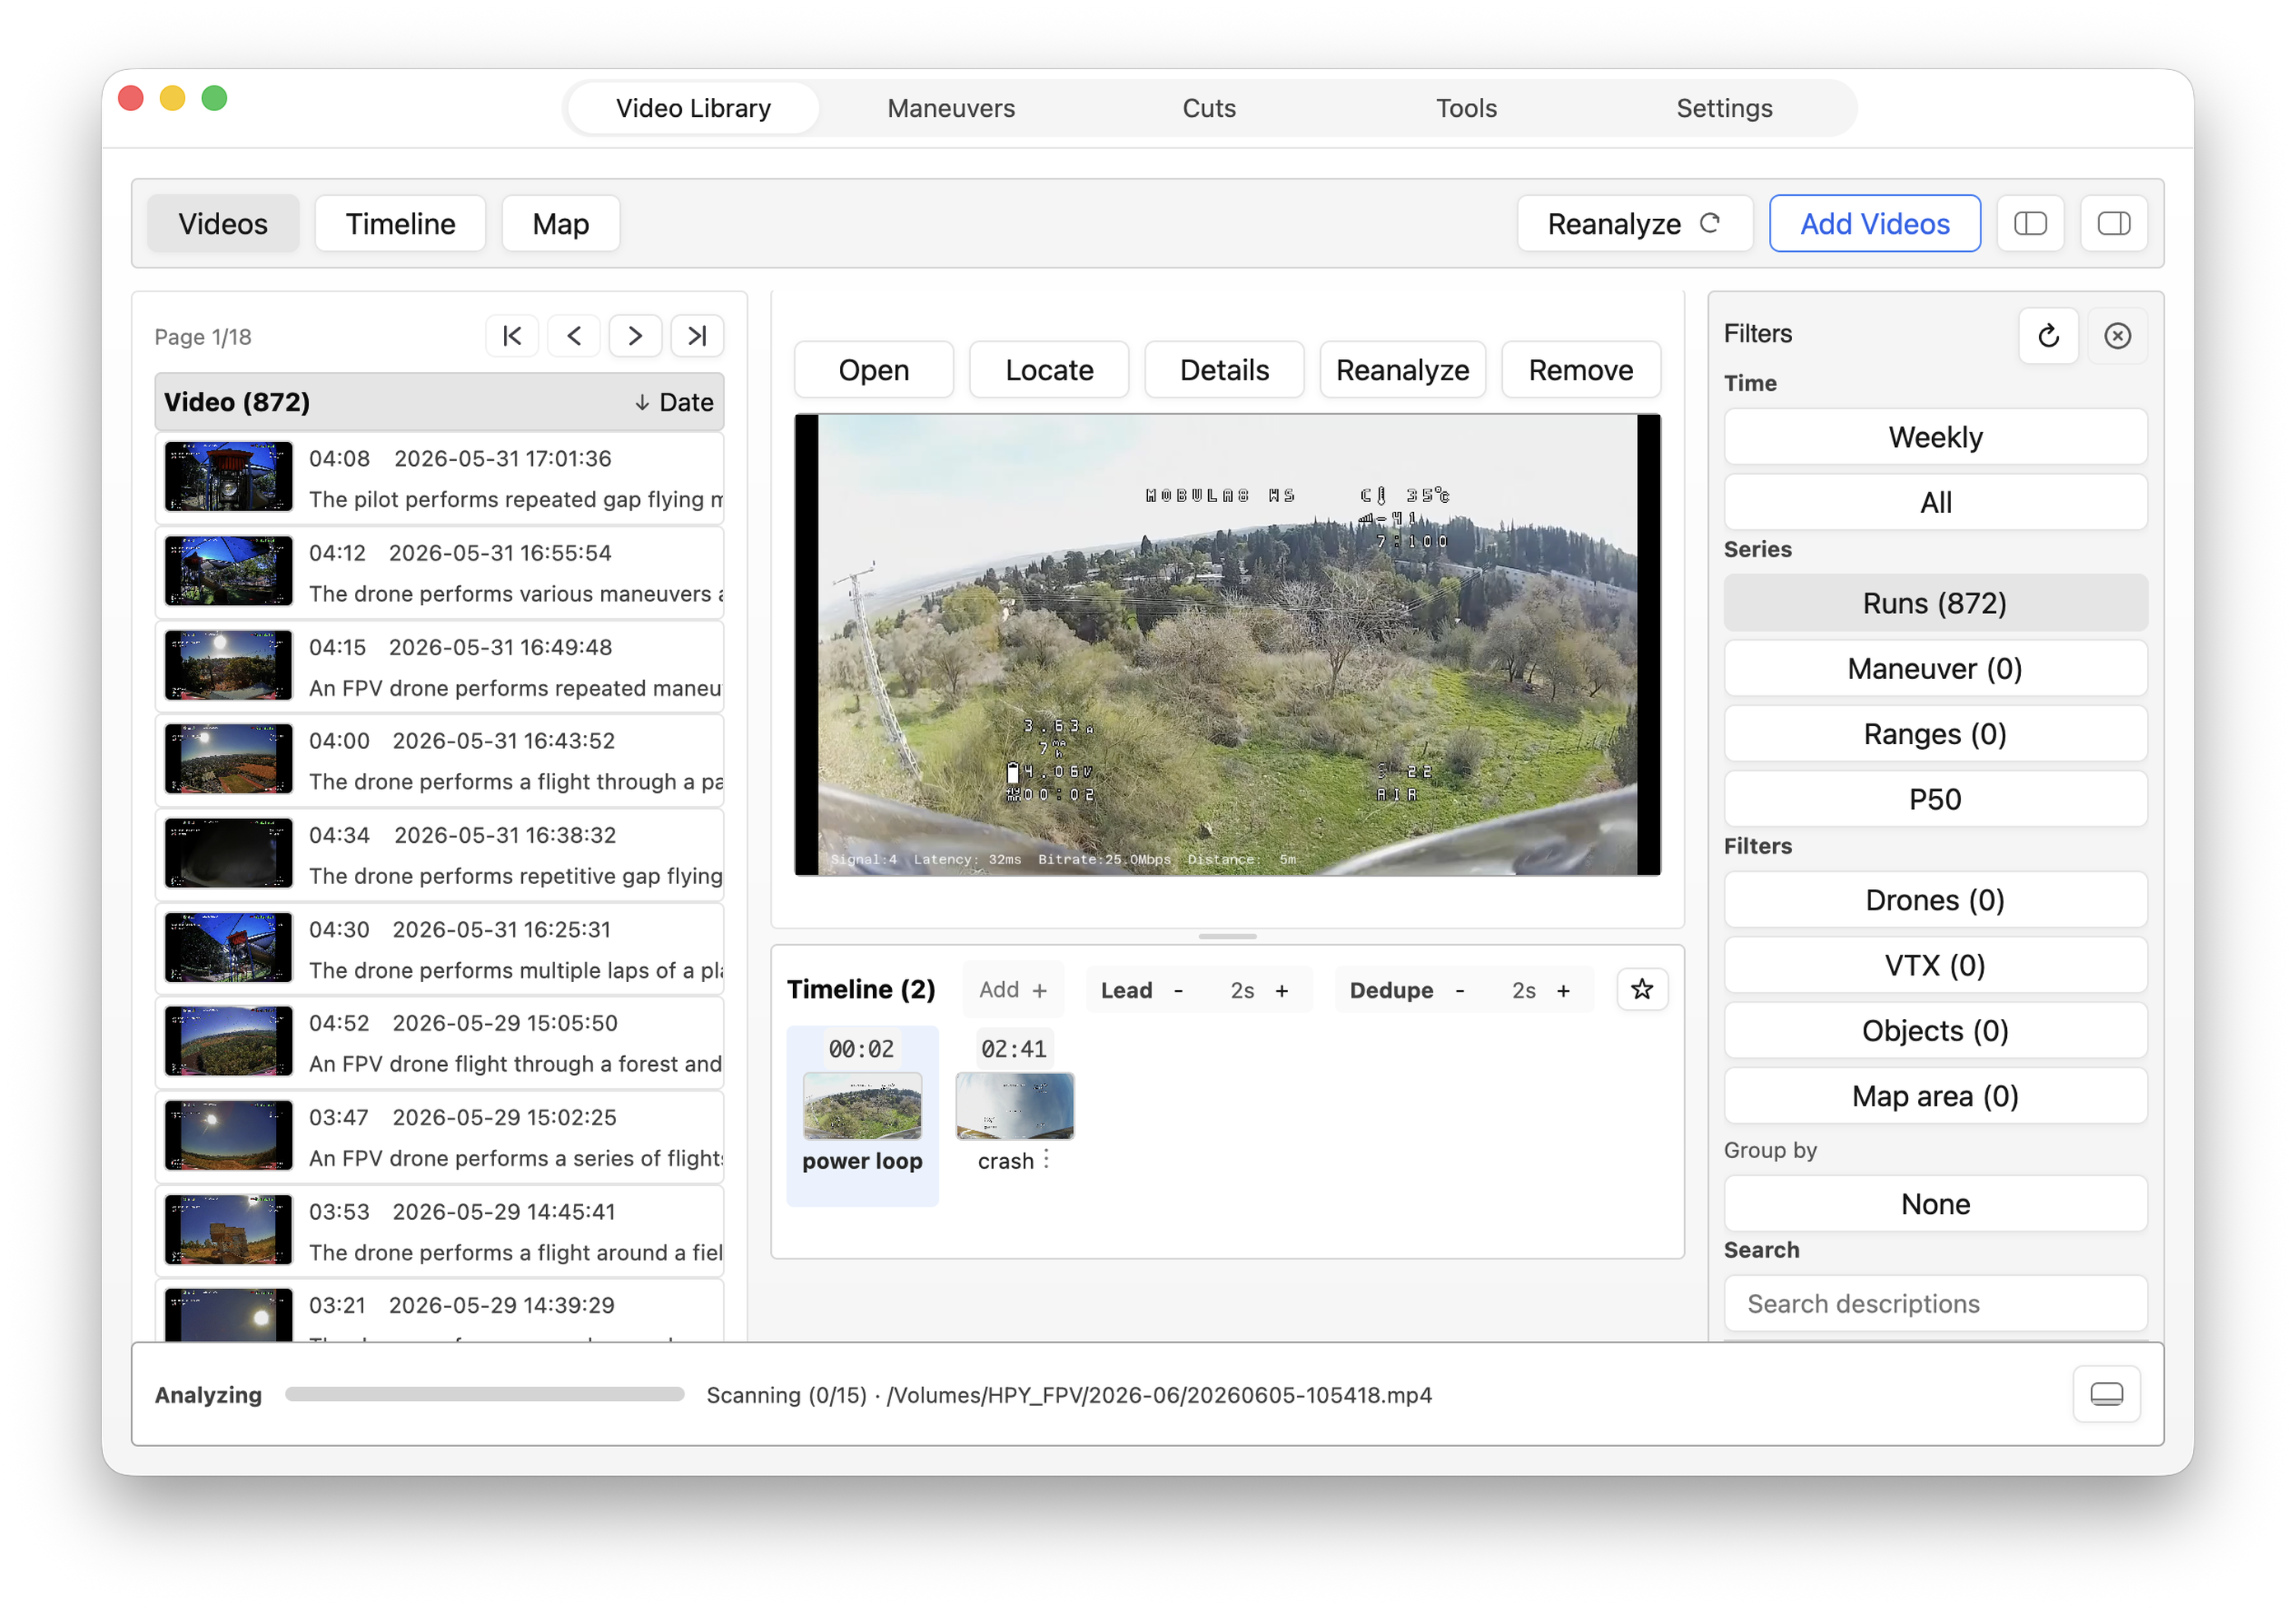Go to next page of videos
Screen dimensions: 2296x1610
click(635, 336)
